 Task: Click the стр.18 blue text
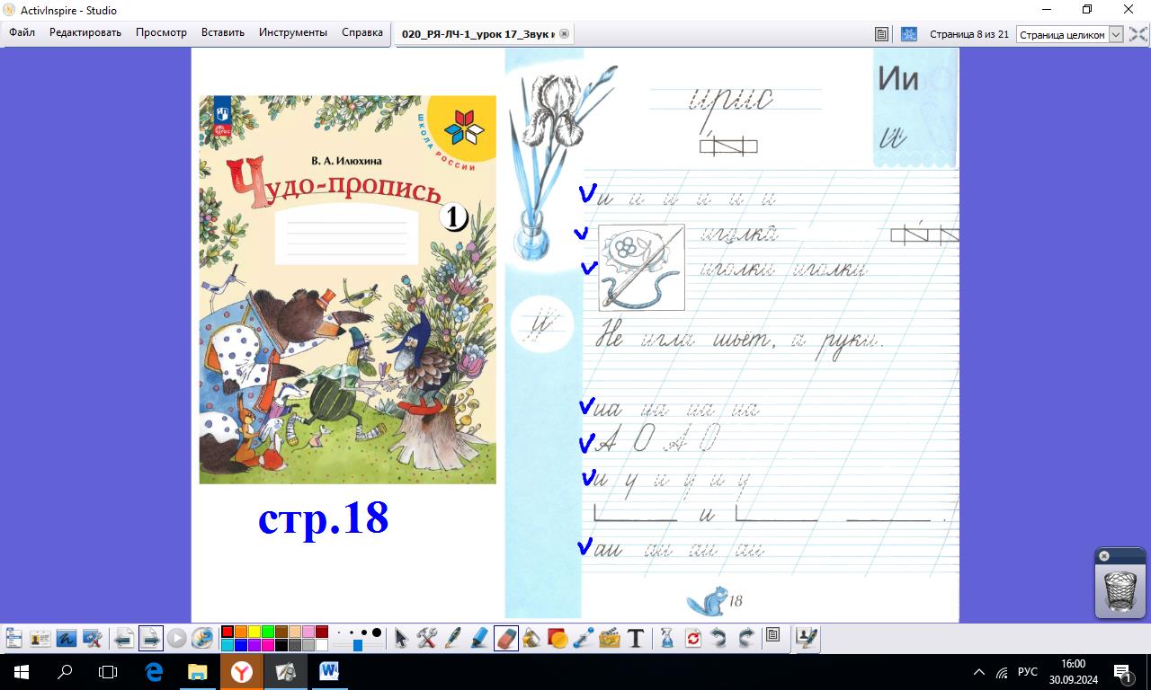(323, 518)
